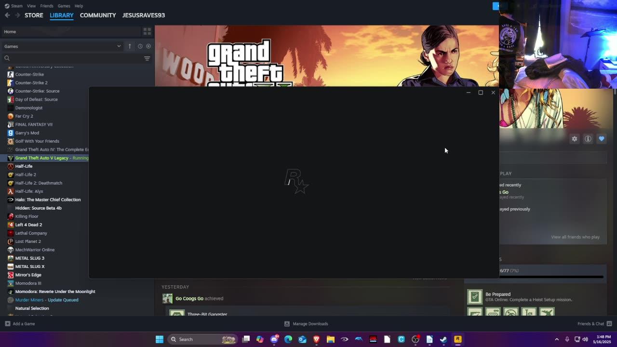The image size is (617, 347).
Task: Click the achievements progress bar
Action: [551, 277]
